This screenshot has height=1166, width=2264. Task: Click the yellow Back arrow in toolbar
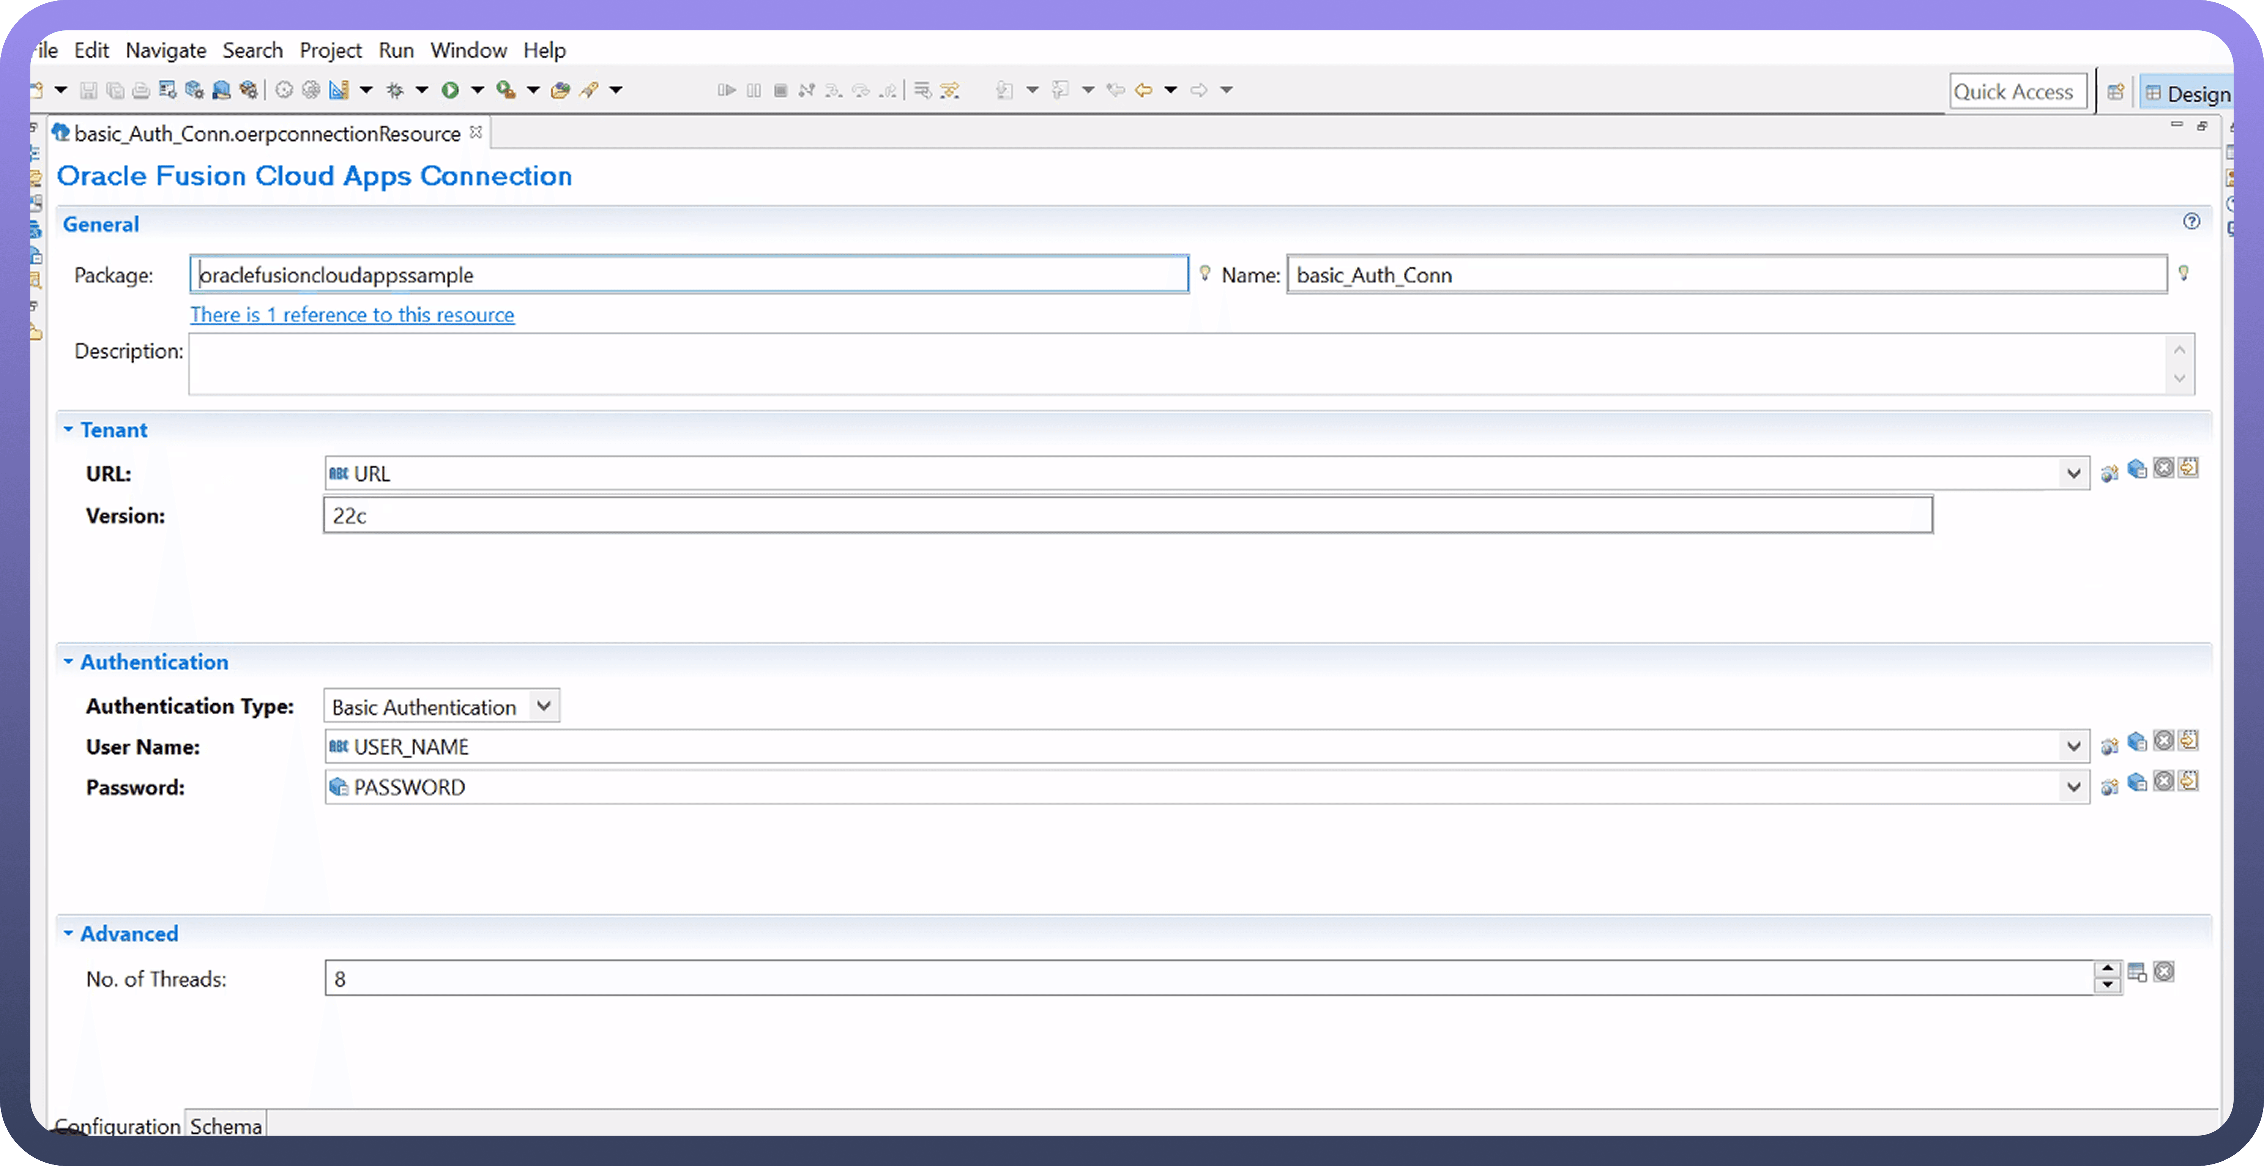click(x=1143, y=90)
